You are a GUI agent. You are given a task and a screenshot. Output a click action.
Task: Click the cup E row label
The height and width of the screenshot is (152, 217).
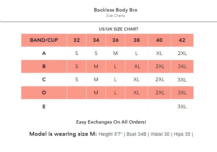pyautogui.click(x=44, y=106)
